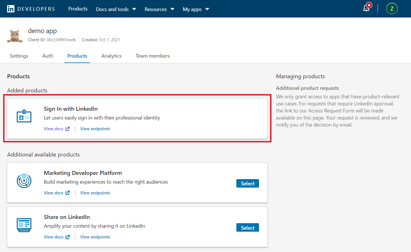Open View docs for Share on LinkedIn

click(57, 237)
